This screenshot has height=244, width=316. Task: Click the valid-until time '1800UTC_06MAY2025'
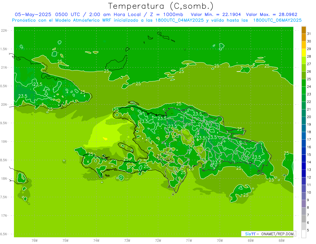point(277,20)
